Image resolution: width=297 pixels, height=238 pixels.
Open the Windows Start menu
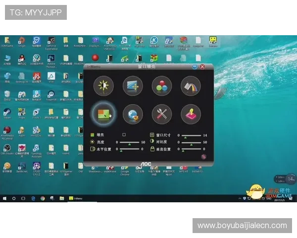coord(4,198)
